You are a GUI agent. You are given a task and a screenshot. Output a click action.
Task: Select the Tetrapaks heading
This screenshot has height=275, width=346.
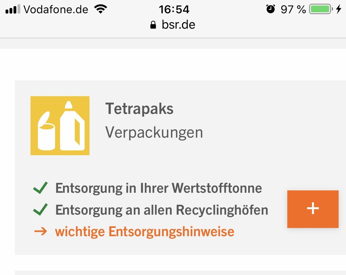[x=139, y=109]
